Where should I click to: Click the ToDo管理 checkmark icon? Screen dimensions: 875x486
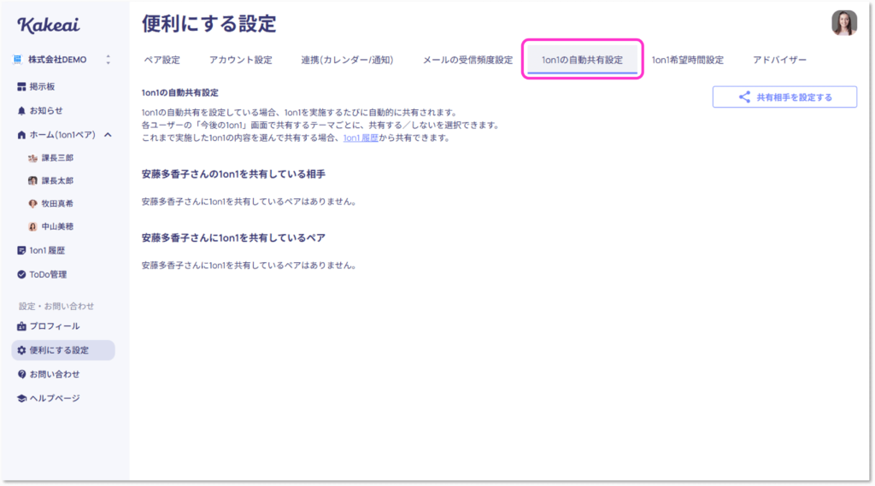[21, 274]
